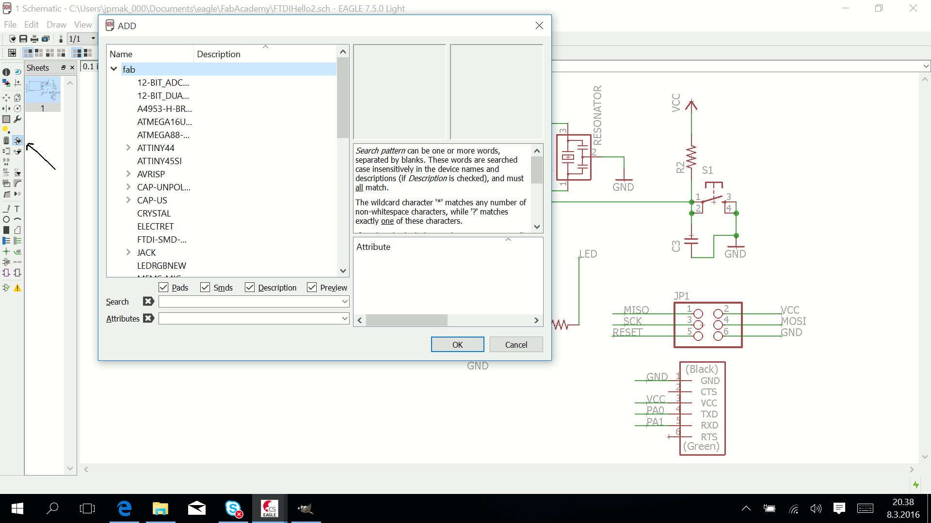
Task: Open the Edit menu
Action: coord(32,25)
